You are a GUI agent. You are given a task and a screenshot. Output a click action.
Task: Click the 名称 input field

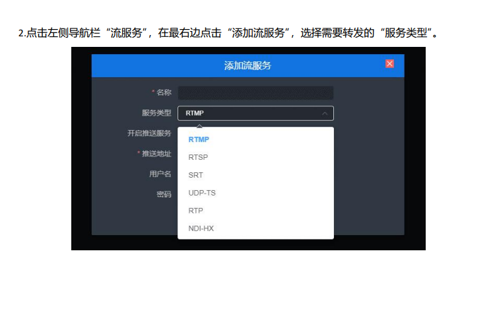255,93
